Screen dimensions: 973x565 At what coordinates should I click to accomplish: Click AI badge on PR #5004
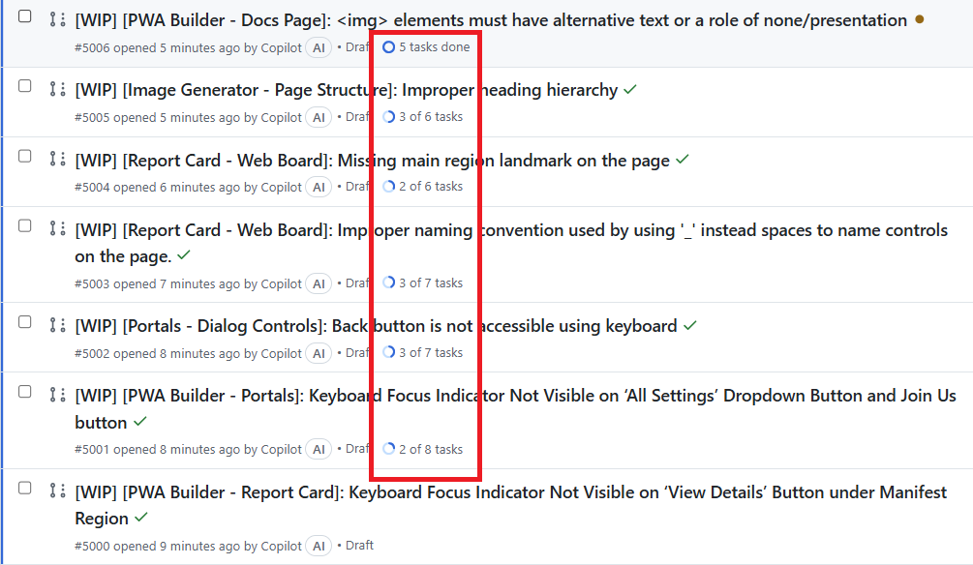(319, 187)
